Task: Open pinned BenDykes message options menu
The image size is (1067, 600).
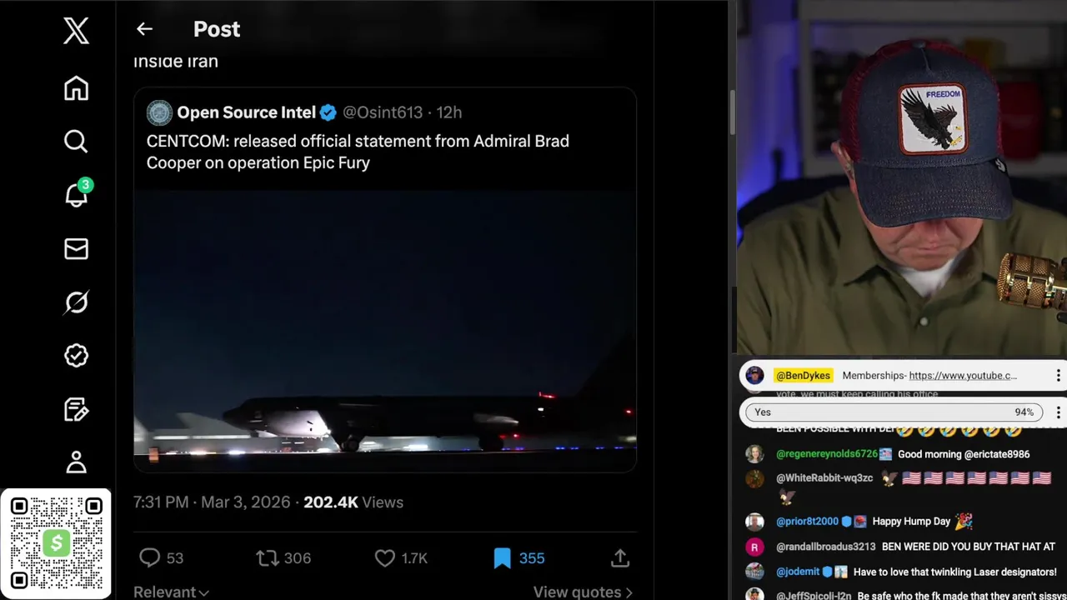Action: (x=1058, y=376)
